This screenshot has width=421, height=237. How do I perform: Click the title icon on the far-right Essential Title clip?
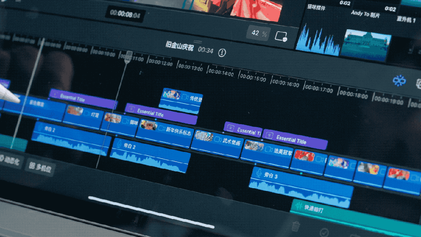(269, 135)
